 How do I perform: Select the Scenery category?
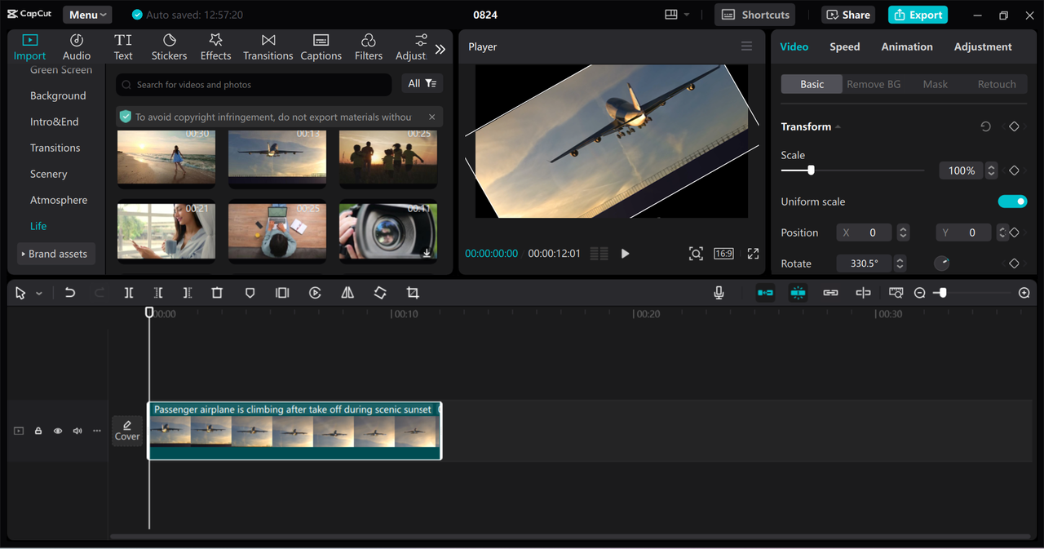pos(49,174)
